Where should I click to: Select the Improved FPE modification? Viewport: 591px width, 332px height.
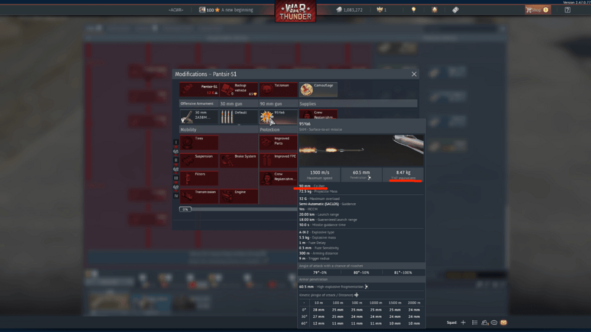coord(278,161)
